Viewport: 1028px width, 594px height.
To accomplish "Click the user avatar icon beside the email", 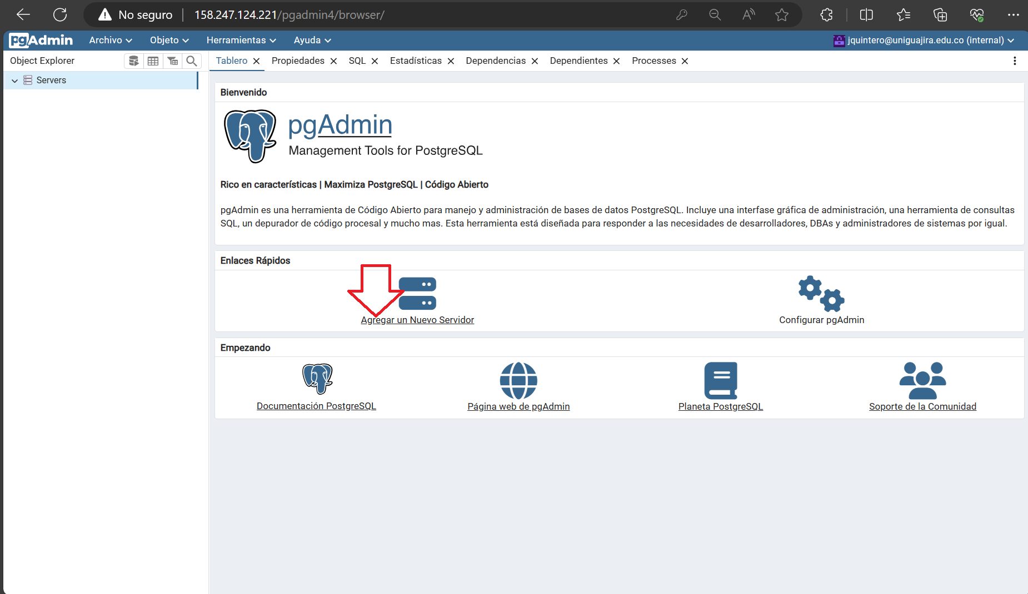I will coord(839,41).
